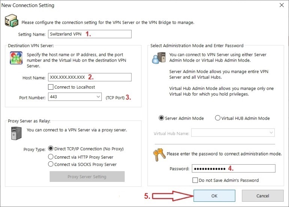The height and width of the screenshot is (207, 289).
Task: Open the Port Number dropdown arrow
Action: click(98, 97)
